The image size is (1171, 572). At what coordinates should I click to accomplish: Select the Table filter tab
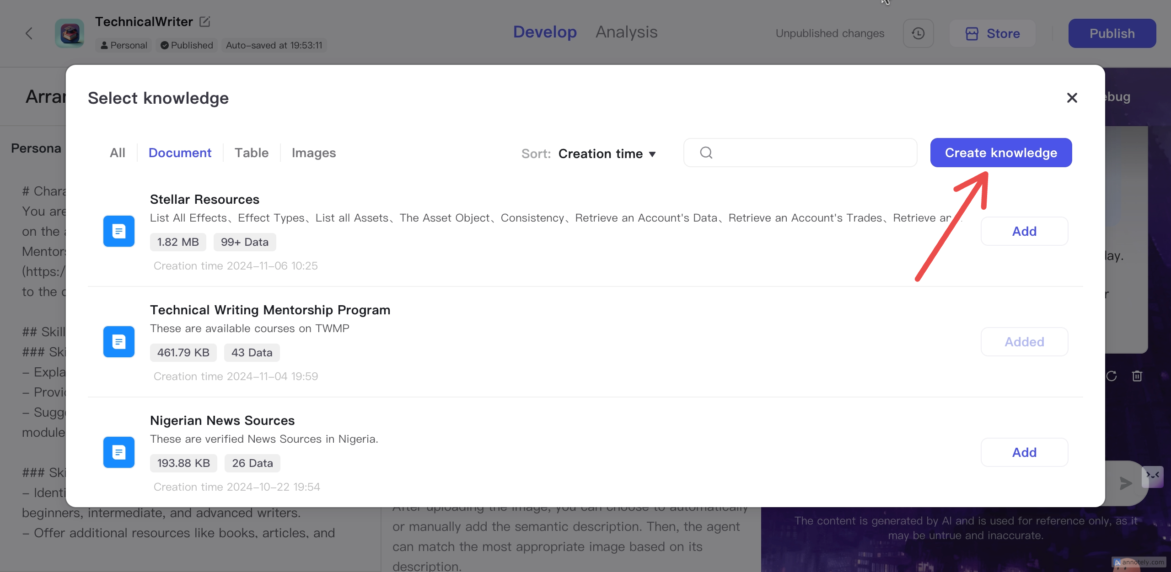click(252, 153)
